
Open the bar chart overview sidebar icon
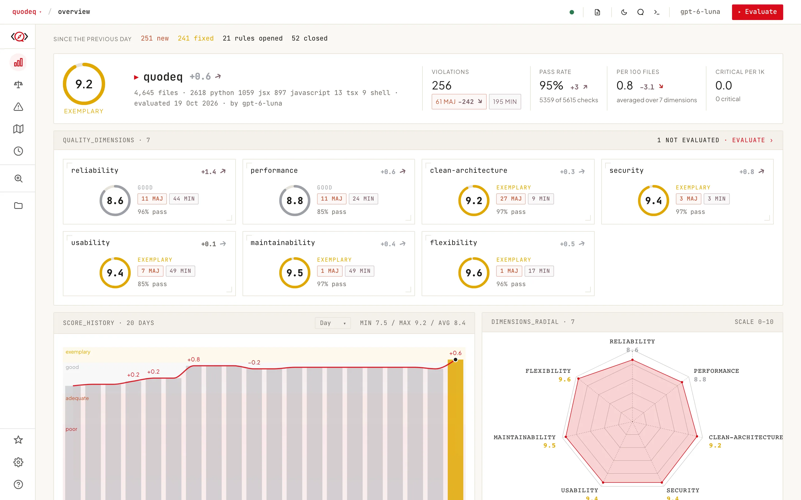[x=18, y=62]
